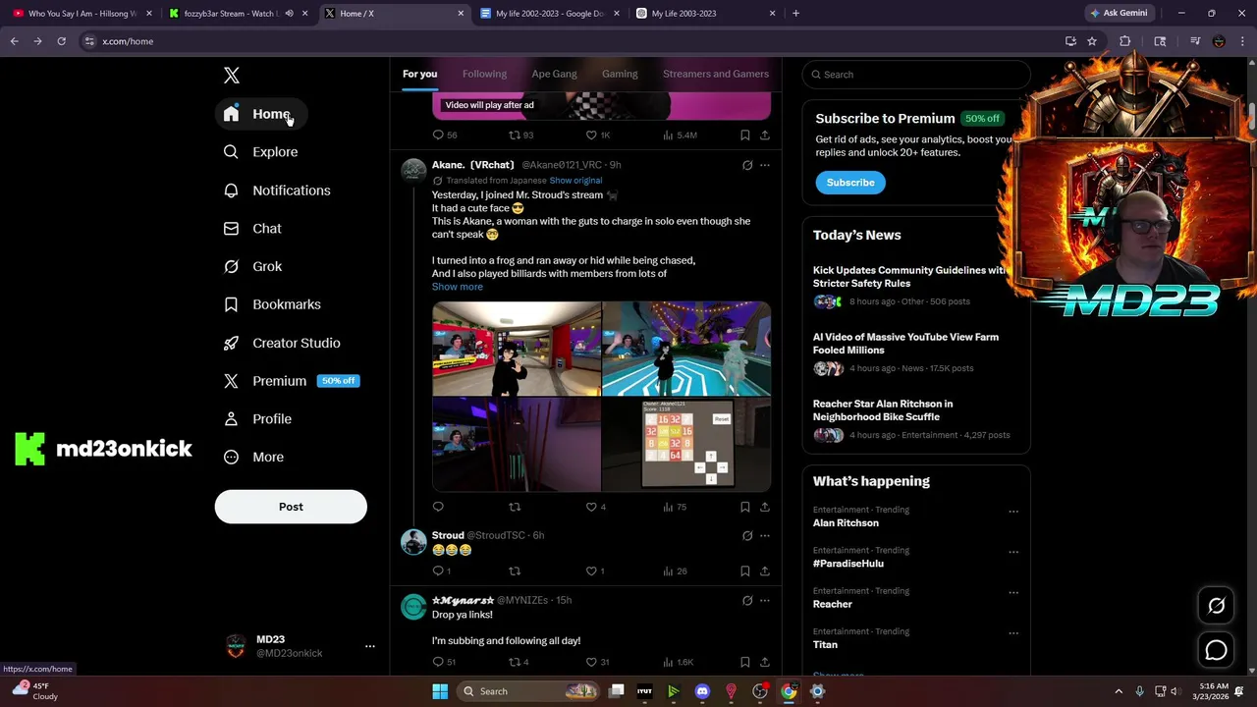Open more options for Alan Ritchson trend

pos(1013,512)
